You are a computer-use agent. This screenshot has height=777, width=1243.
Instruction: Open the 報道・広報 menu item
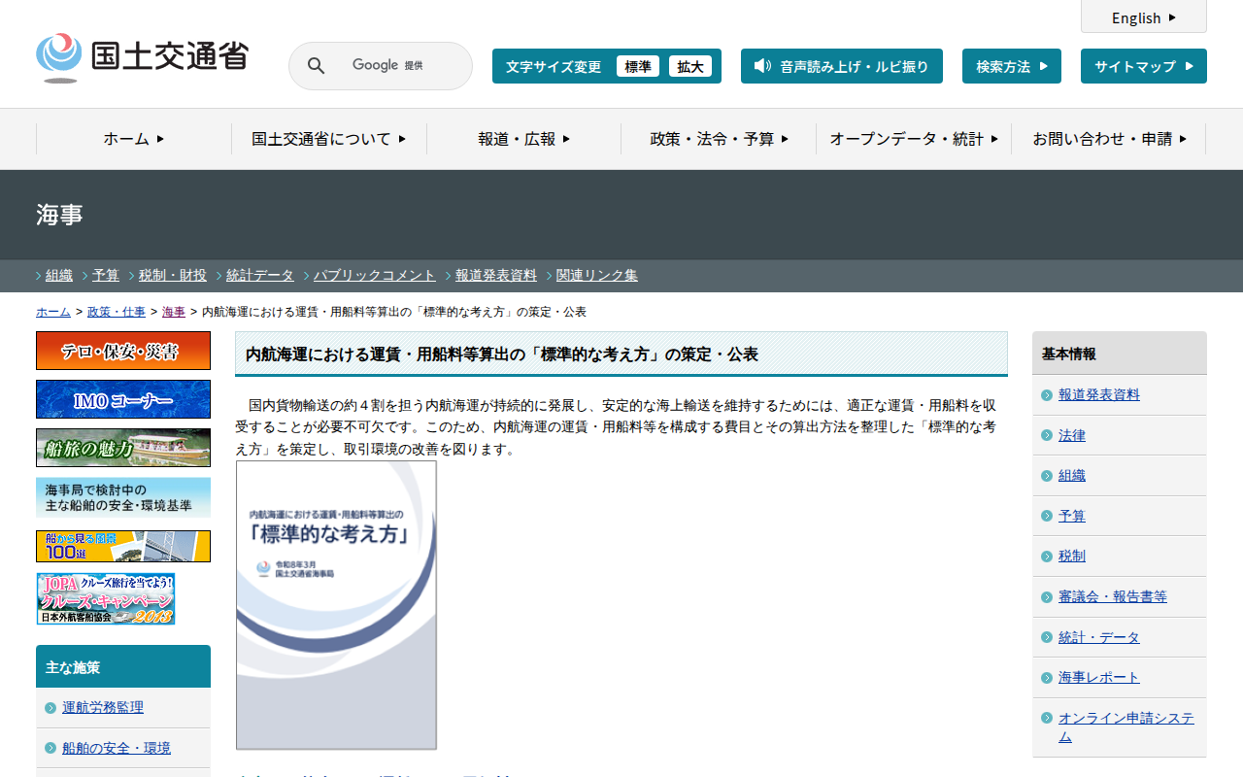pyautogui.click(x=524, y=139)
